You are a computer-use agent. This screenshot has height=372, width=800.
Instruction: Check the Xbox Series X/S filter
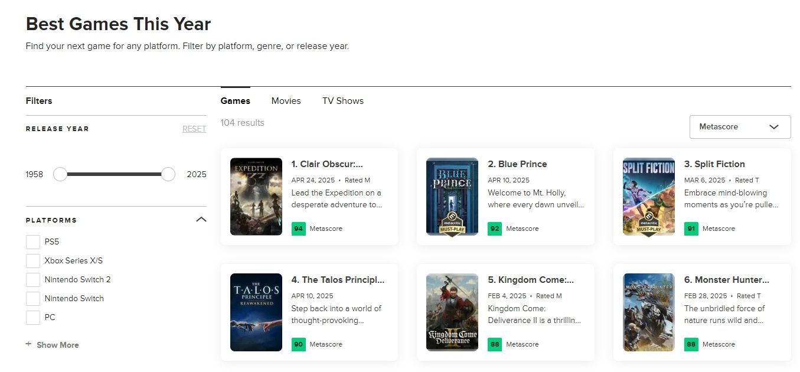click(33, 261)
